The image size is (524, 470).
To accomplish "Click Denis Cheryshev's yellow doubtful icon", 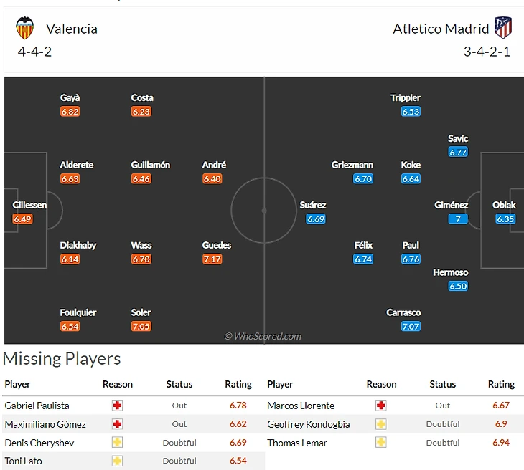I will (118, 443).
